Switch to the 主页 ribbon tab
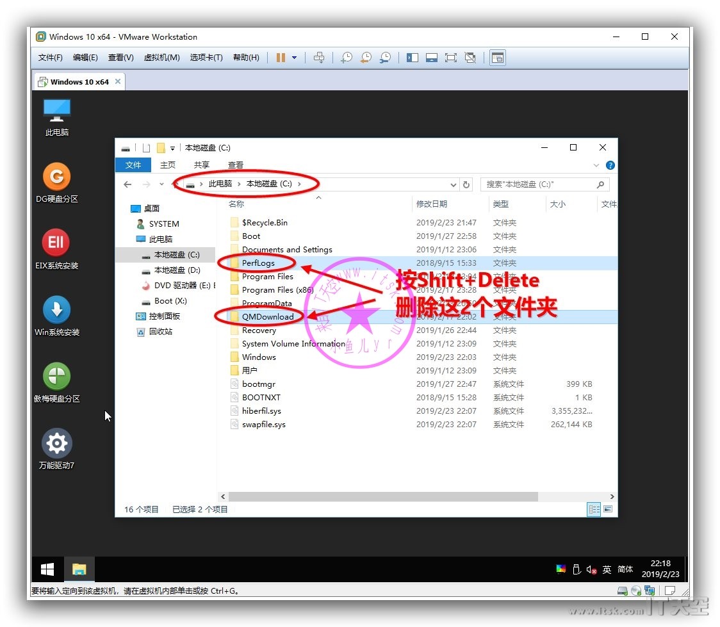Image resolution: width=720 pixels, height=627 pixels. [x=168, y=165]
